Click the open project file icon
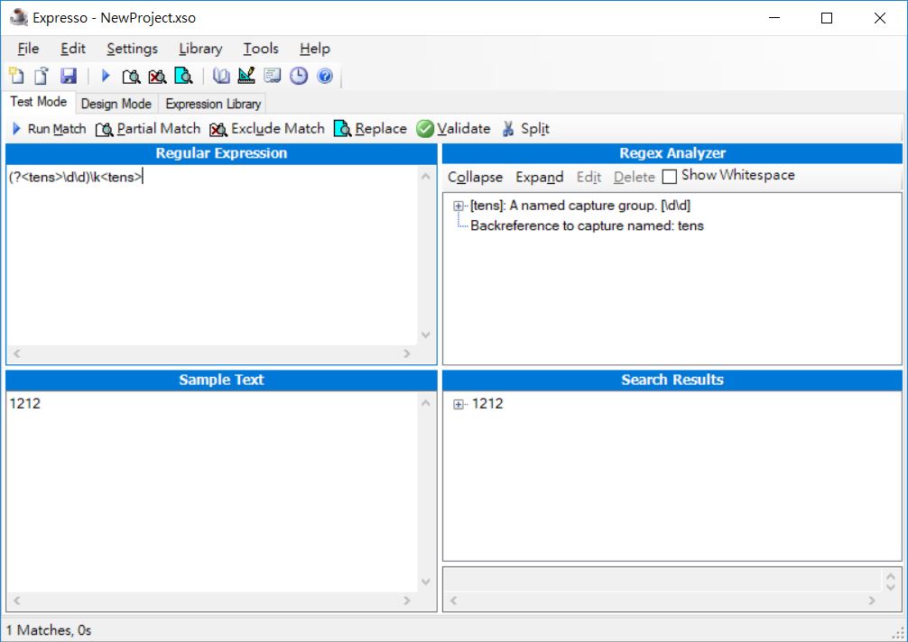The image size is (908, 642). [x=42, y=76]
